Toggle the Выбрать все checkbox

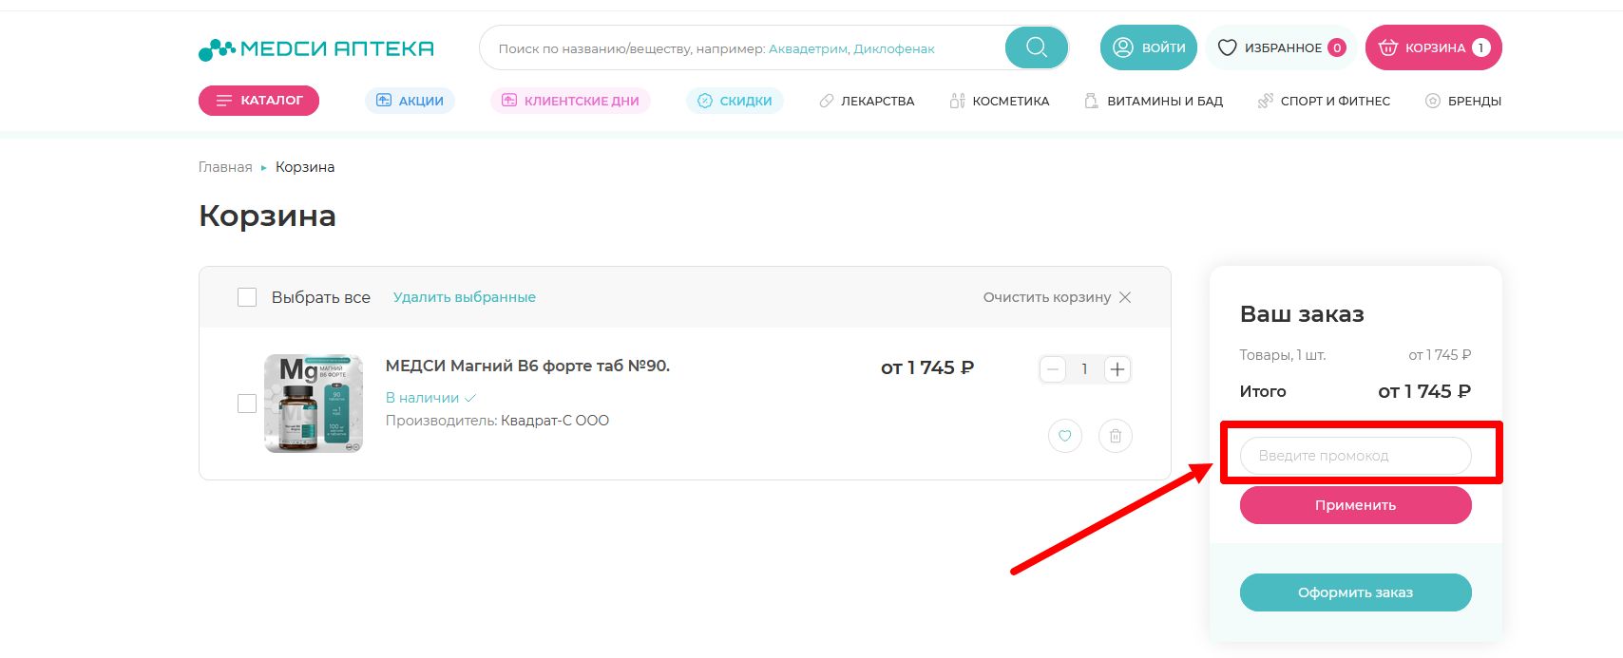[x=247, y=297]
